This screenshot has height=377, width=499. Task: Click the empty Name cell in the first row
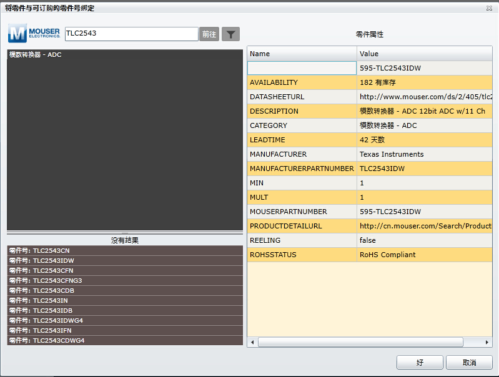302,68
